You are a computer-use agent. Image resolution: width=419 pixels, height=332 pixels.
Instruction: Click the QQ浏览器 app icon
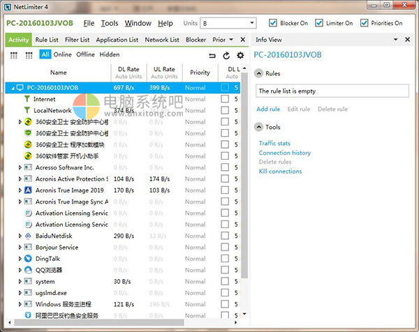click(x=28, y=270)
